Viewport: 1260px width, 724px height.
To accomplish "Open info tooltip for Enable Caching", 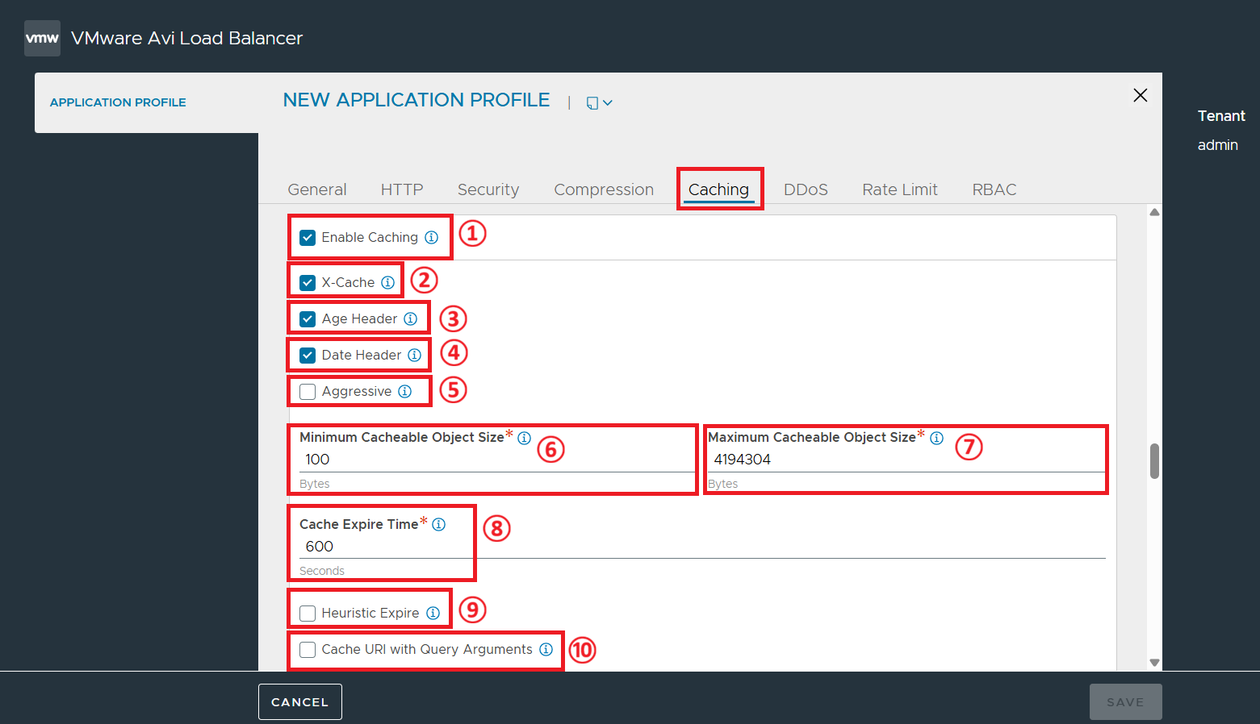I will 432,237.
